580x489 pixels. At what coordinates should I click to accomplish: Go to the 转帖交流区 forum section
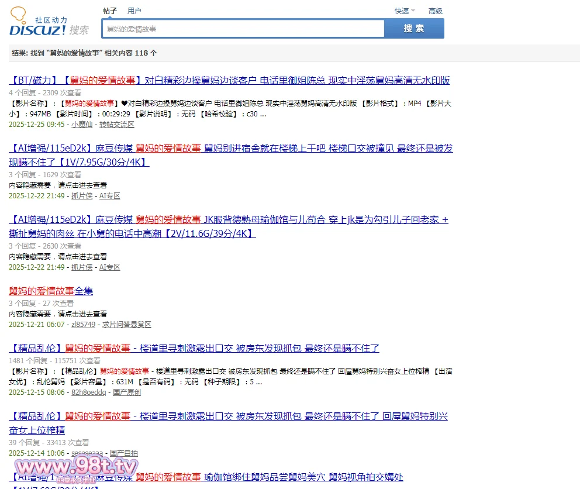pyautogui.click(x=116, y=125)
